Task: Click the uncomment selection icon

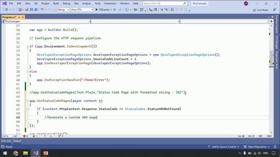Action: [166, 10]
